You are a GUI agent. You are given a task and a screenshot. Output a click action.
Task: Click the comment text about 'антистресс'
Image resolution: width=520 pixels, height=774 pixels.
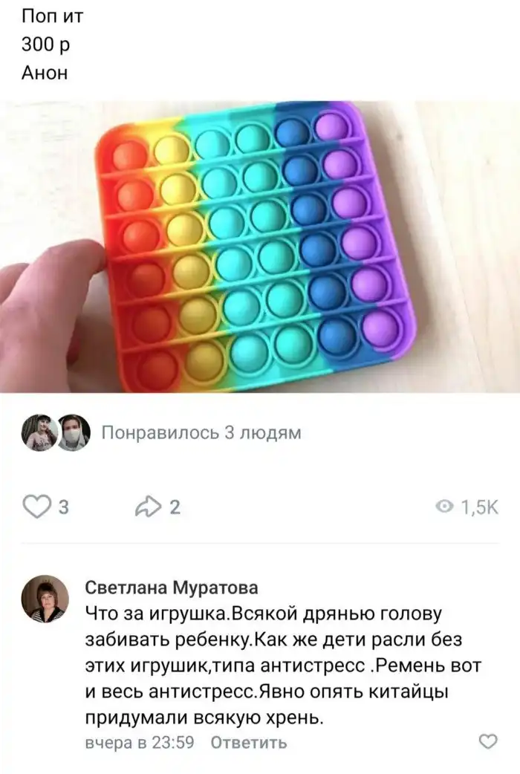pos(283,665)
